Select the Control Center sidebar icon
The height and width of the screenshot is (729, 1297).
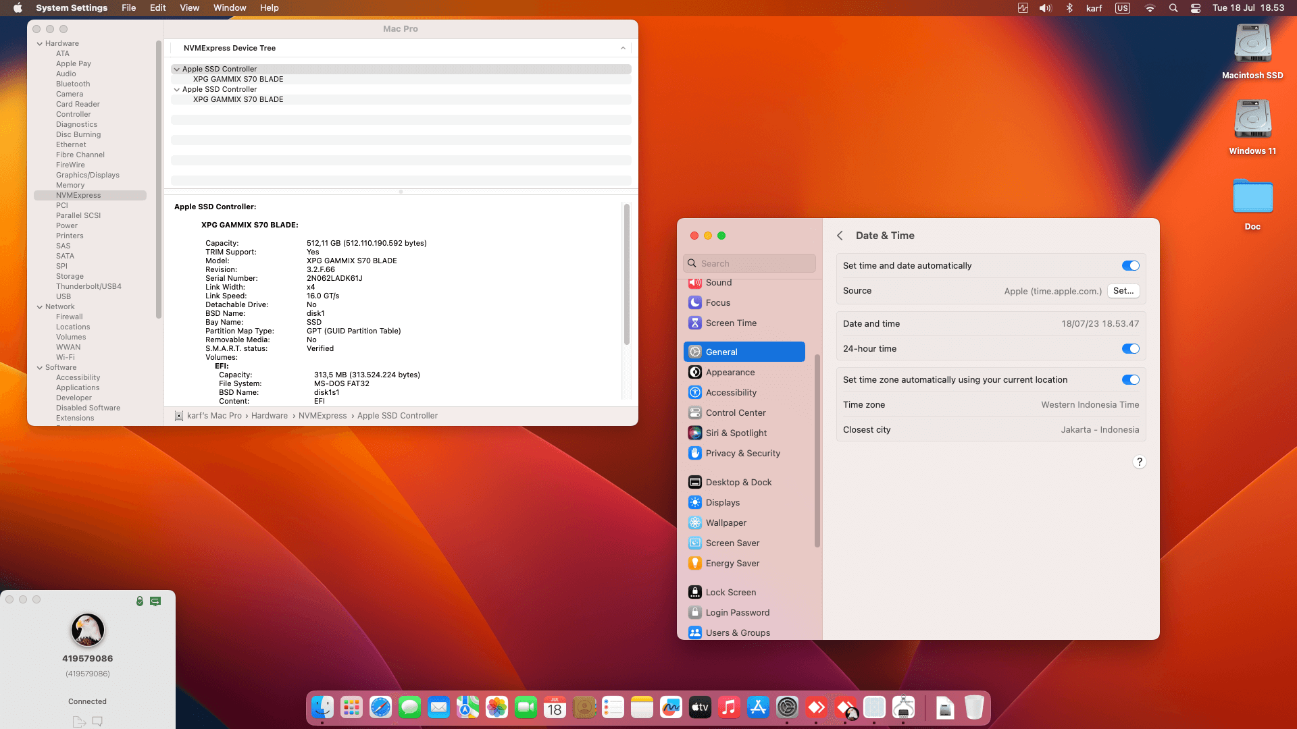[695, 413]
